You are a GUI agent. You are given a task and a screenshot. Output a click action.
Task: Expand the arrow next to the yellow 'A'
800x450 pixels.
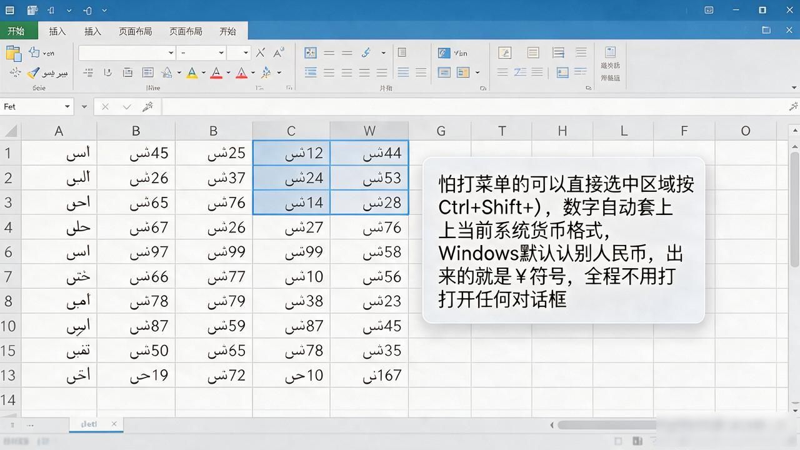203,73
